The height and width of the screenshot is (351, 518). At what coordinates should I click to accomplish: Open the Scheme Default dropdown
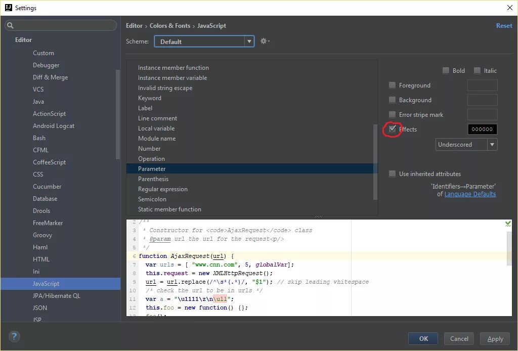tap(204, 41)
